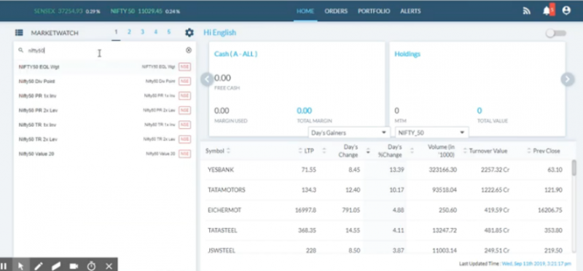The height and width of the screenshot is (271, 583).
Task: Click the Last Updated Time timestamp
Action: click(x=536, y=264)
